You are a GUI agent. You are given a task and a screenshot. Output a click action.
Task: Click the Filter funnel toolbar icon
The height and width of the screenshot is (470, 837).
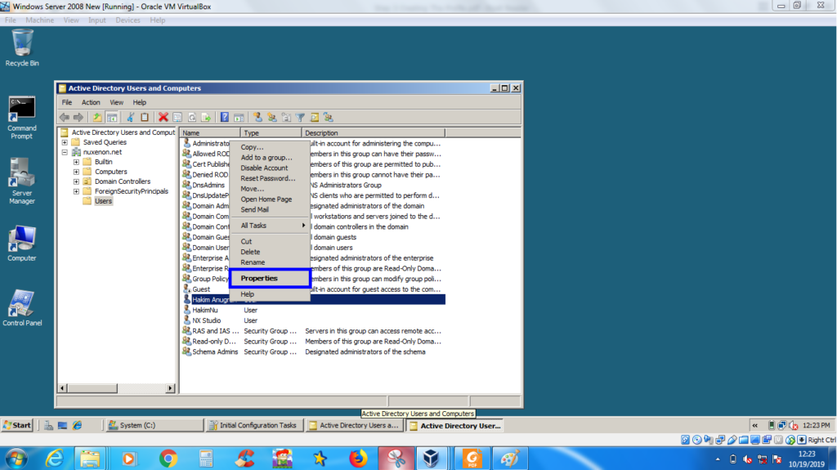[x=301, y=117]
